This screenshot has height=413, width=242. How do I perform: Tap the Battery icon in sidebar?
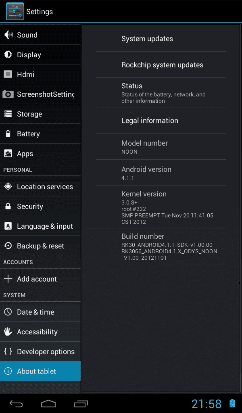8,133
